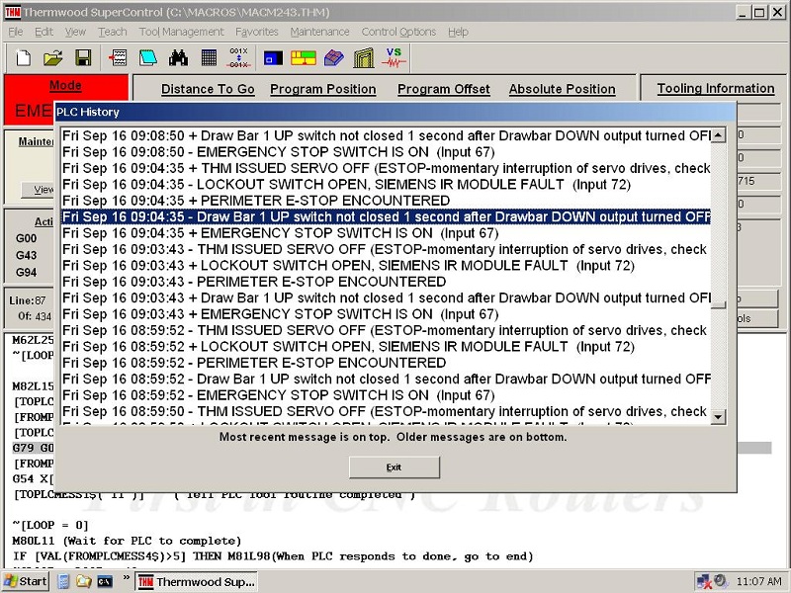Open the Tool Management menu

click(x=181, y=32)
